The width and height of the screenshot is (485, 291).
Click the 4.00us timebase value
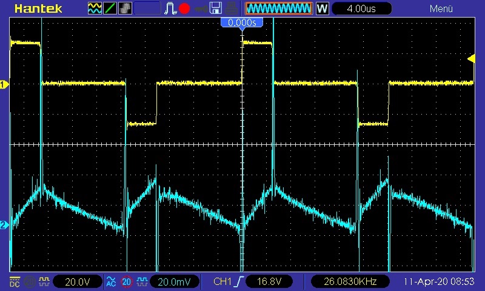click(x=361, y=8)
